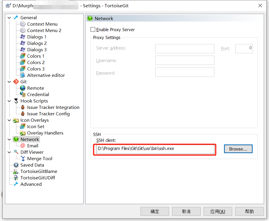Click the Colors 2 icon

(23, 62)
